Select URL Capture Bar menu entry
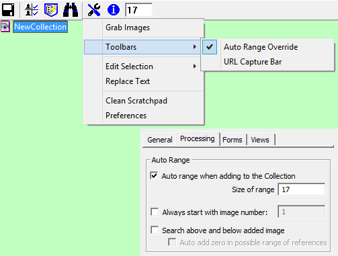This screenshot has width=338, height=256. pyautogui.click(x=253, y=62)
